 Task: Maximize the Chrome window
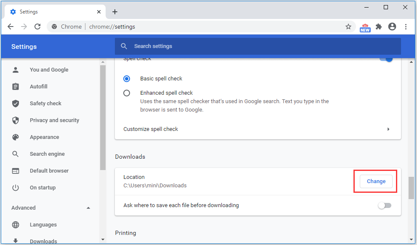[x=385, y=7]
